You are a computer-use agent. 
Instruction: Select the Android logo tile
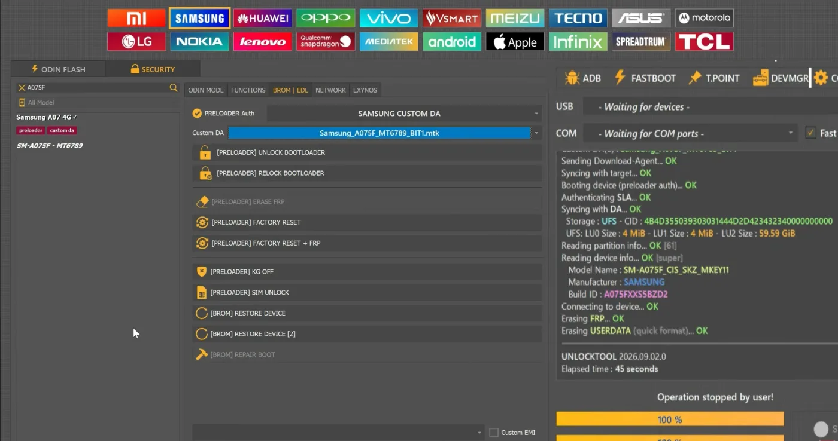click(452, 41)
